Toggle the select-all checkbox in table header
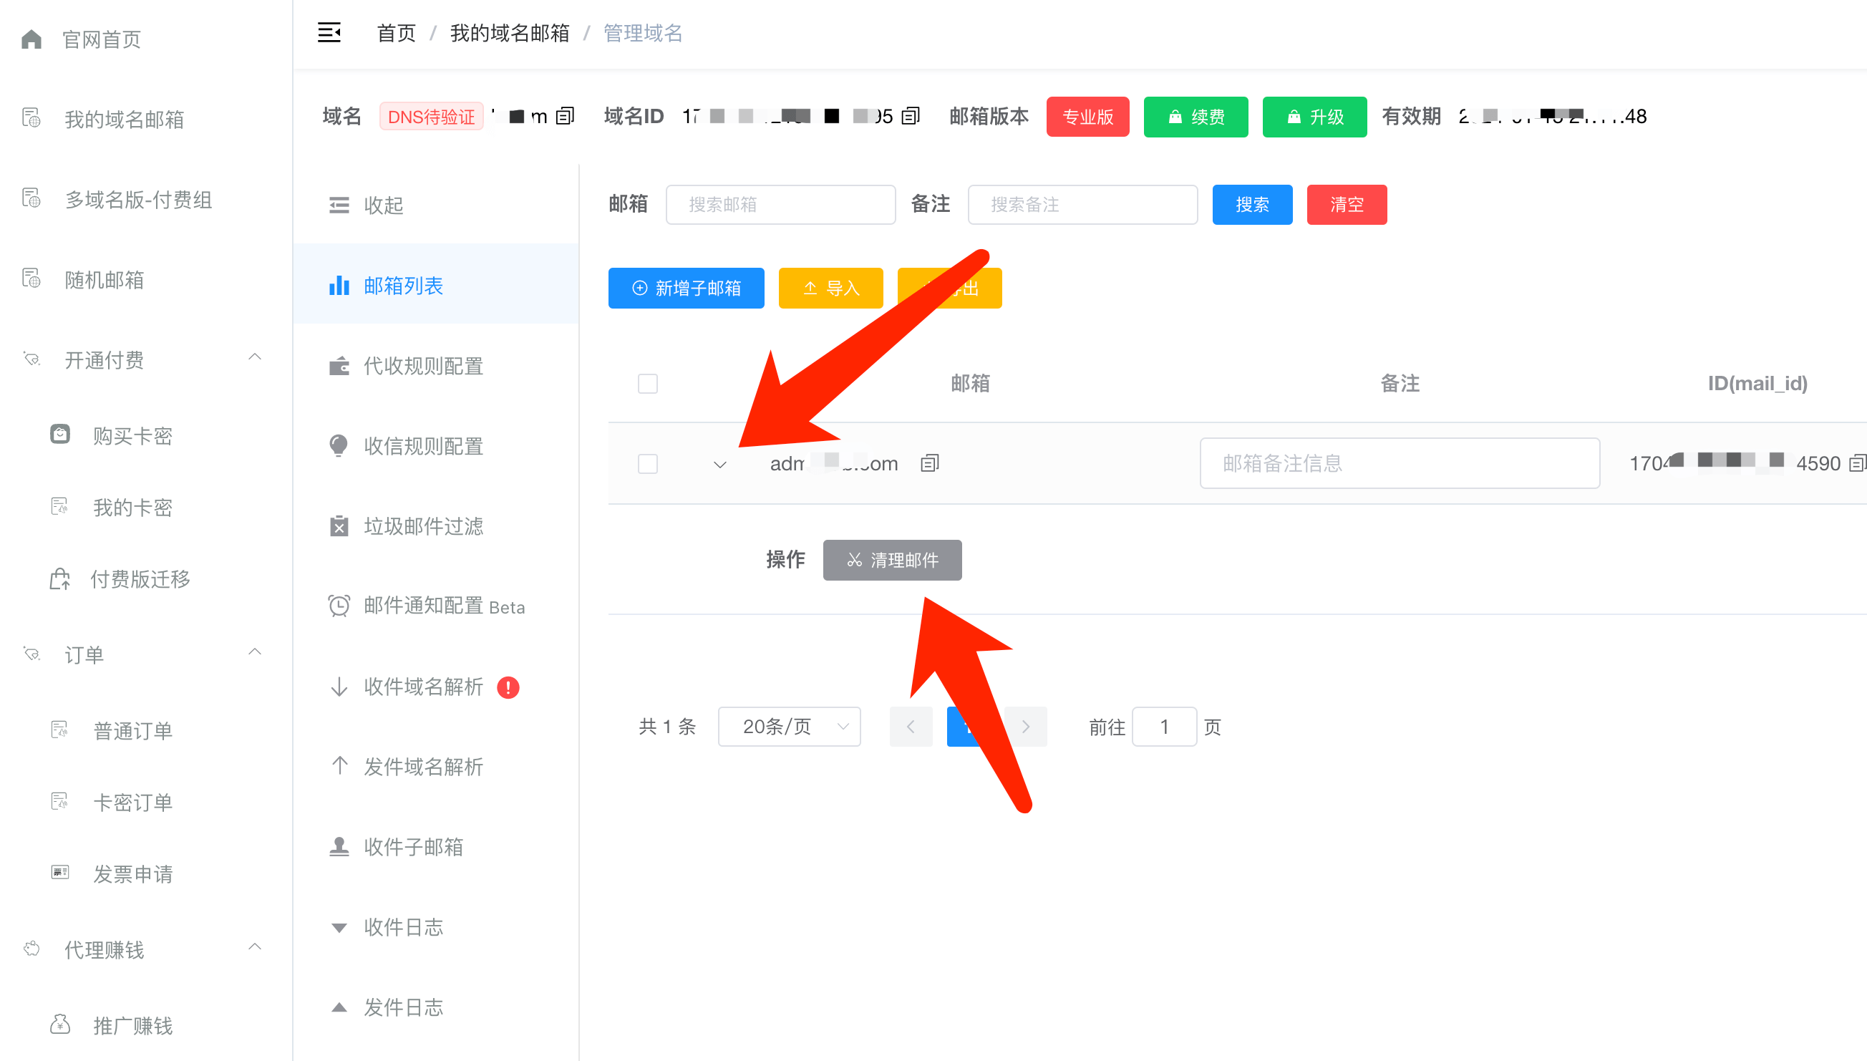This screenshot has width=1867, height=1061. pyautogui.click(x=648, y=383)
